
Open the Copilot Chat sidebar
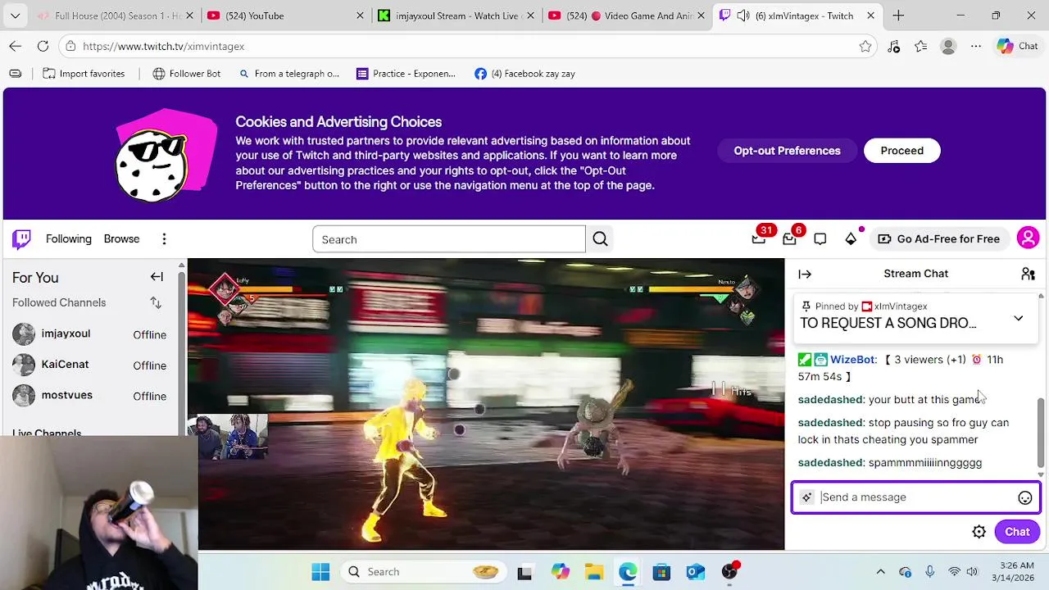tap(1017, 47)
